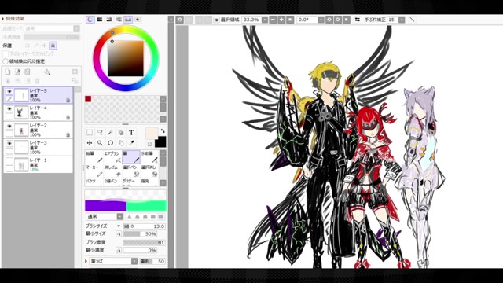This screenshot has height=283, width=503.
Task: Open the zoom percentage dropdown at 33.3%
Action: [265, 20]
